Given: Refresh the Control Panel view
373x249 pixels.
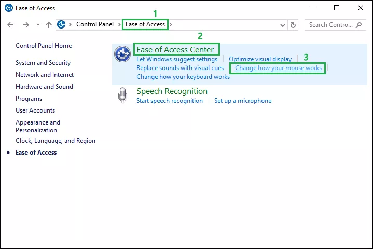Looking at the screenshot, I should [x=293, y=25].
